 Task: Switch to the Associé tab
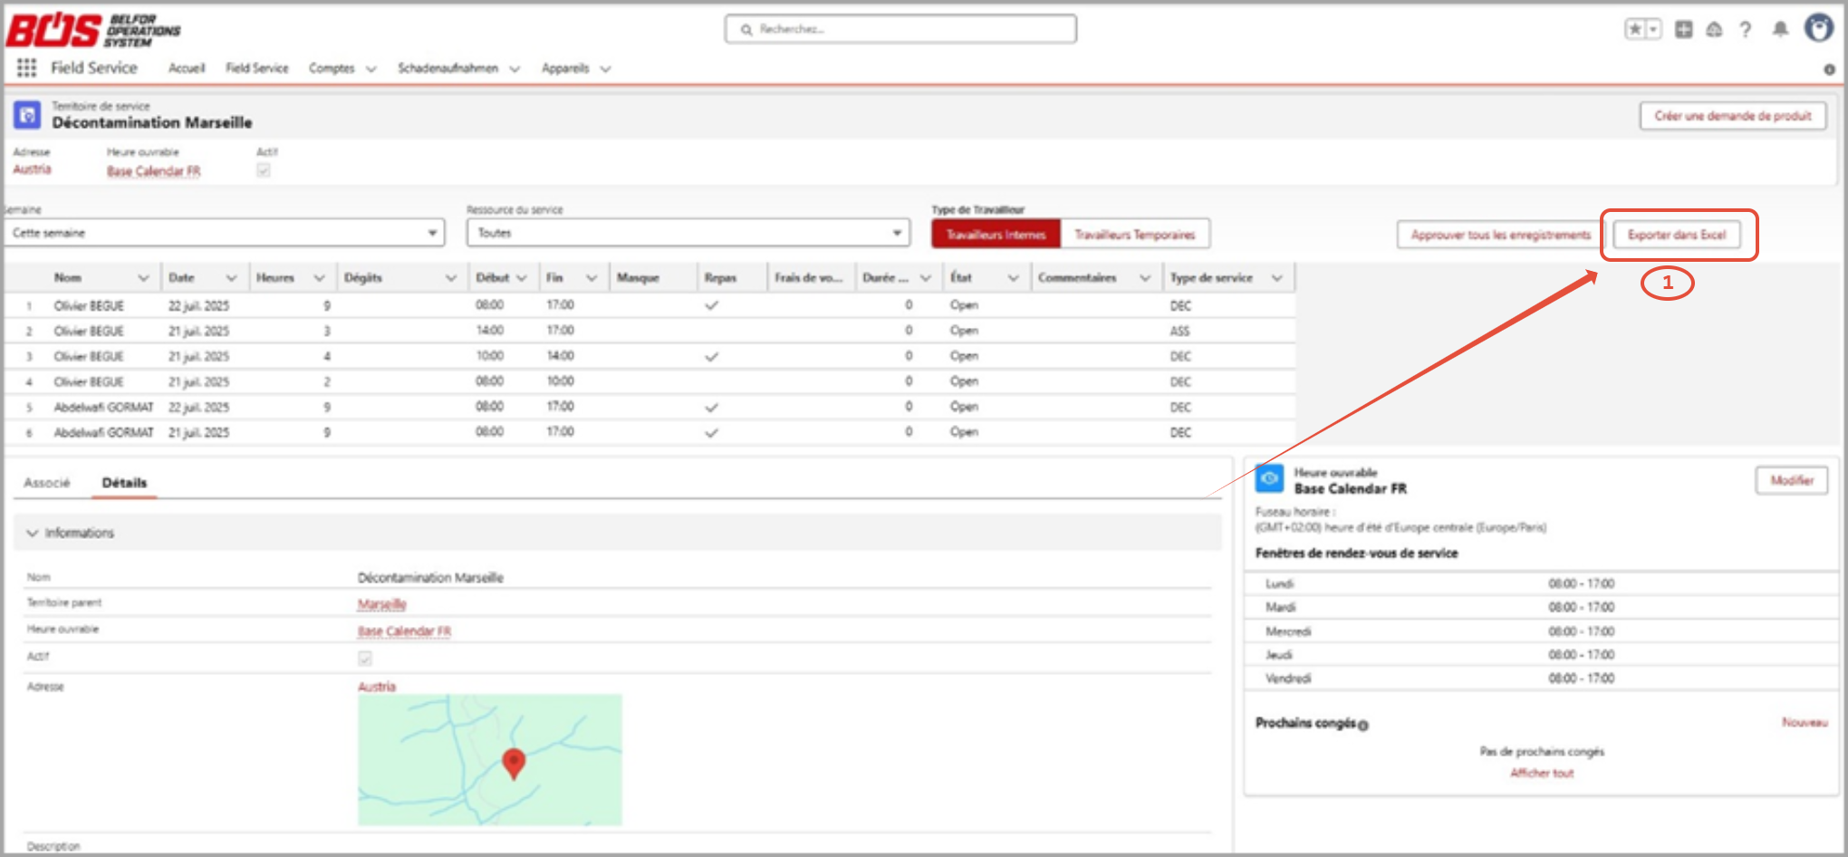pyautogui.click(x=47, y=483)
